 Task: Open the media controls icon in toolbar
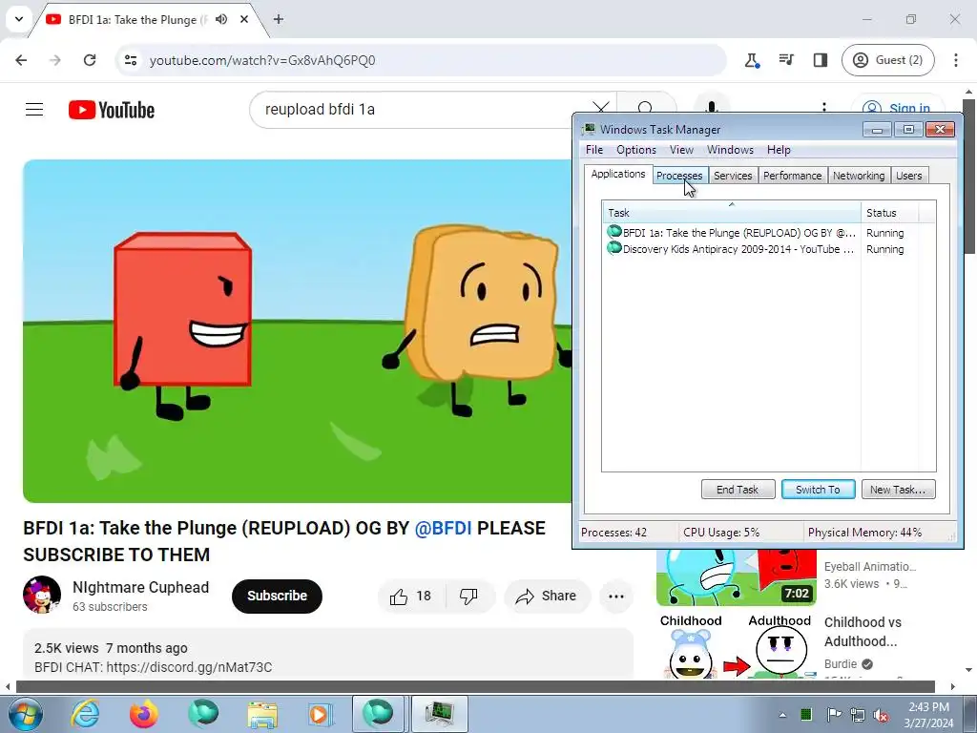[786, 60]
